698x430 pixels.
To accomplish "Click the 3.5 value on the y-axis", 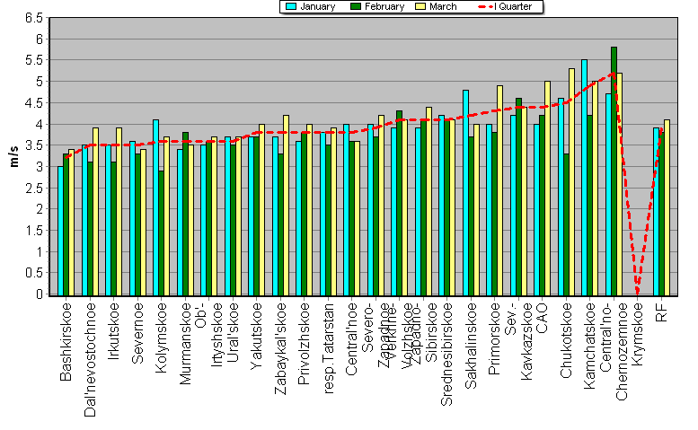I will tap(34, 145).
